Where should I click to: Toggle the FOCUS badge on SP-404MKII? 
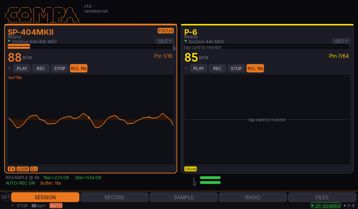[x=165, y=31]
